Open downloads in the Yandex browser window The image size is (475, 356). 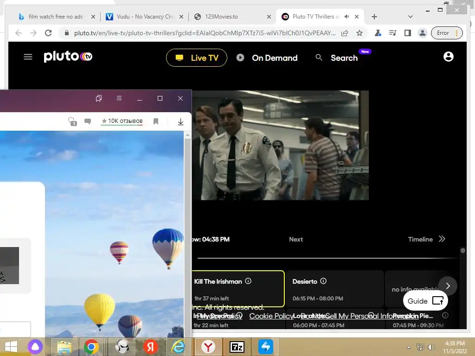[180, 122]
